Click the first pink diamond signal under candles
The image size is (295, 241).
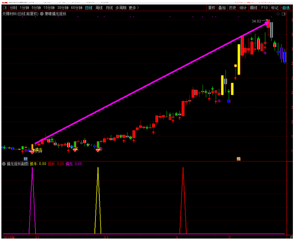[32, 151]
